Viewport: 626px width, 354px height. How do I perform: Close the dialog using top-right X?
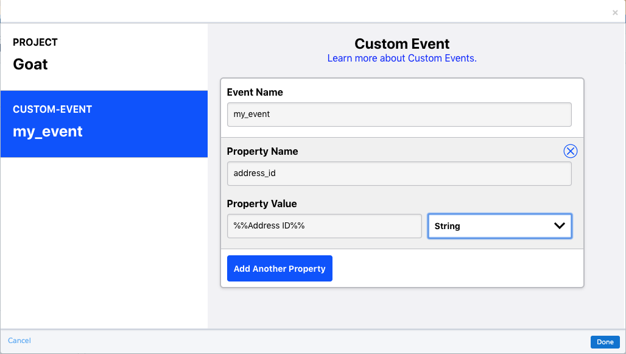[615, 13]
